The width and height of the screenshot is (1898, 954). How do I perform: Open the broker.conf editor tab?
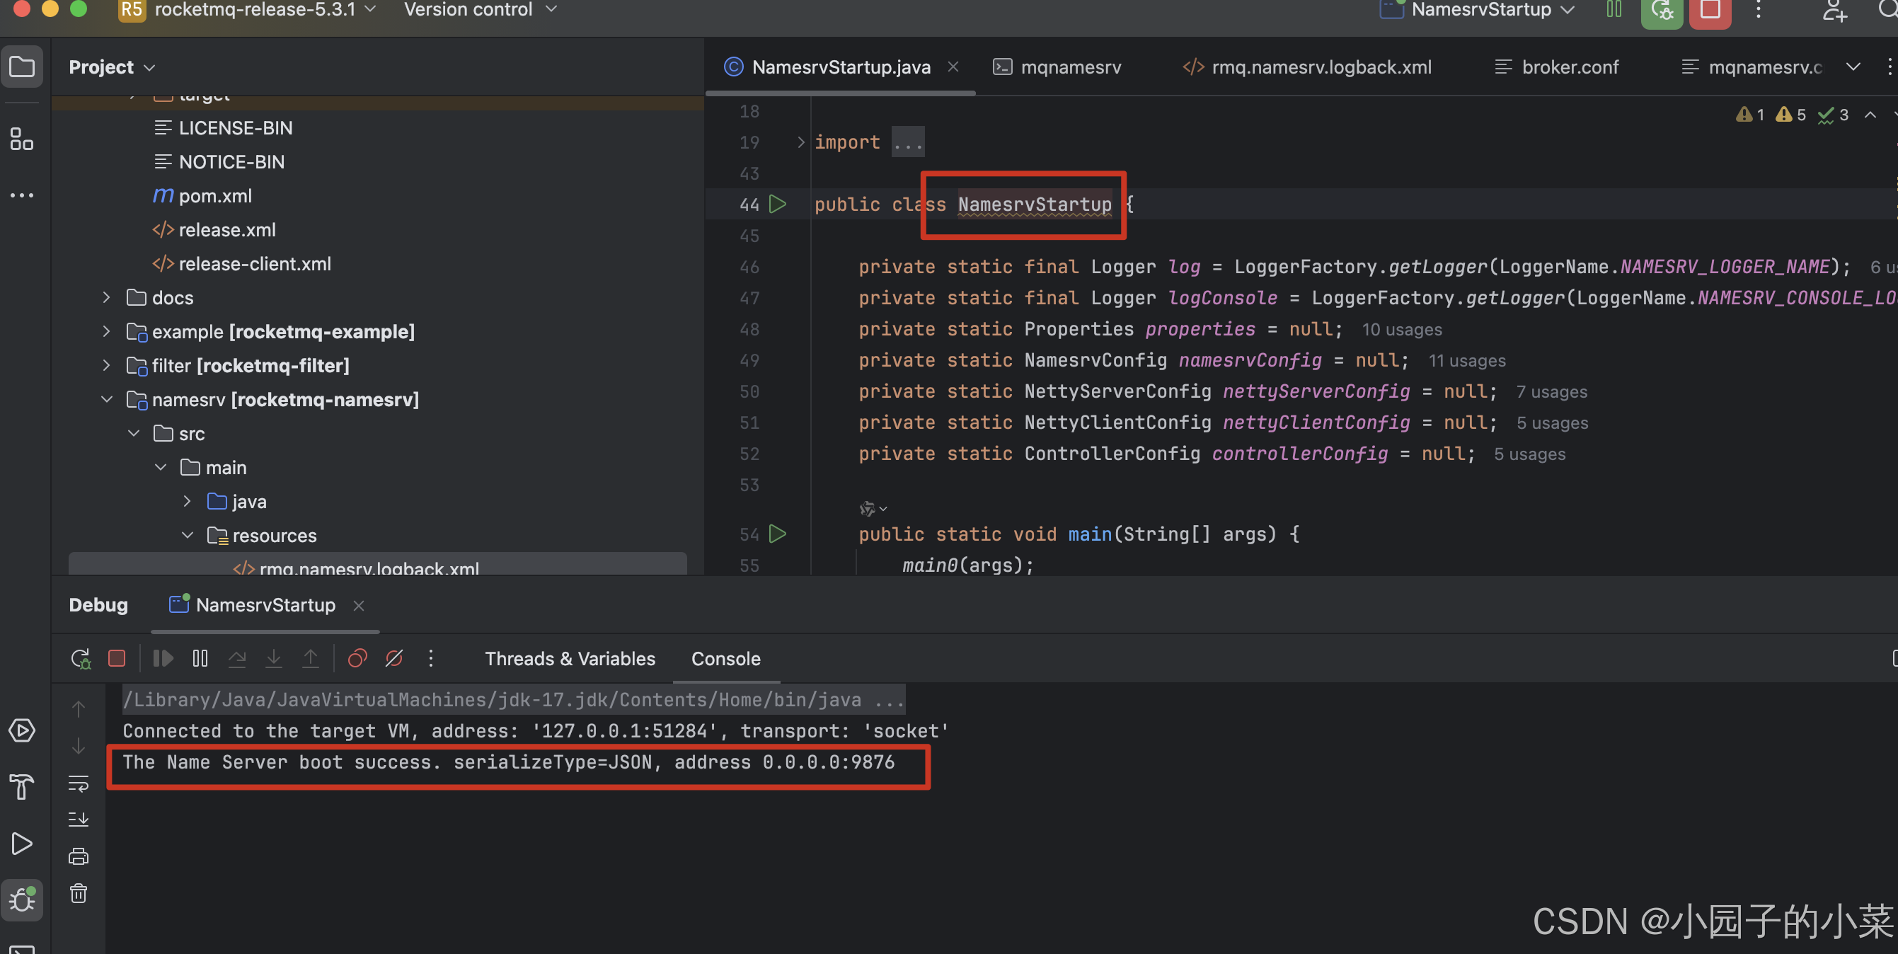coord(1569,67)
